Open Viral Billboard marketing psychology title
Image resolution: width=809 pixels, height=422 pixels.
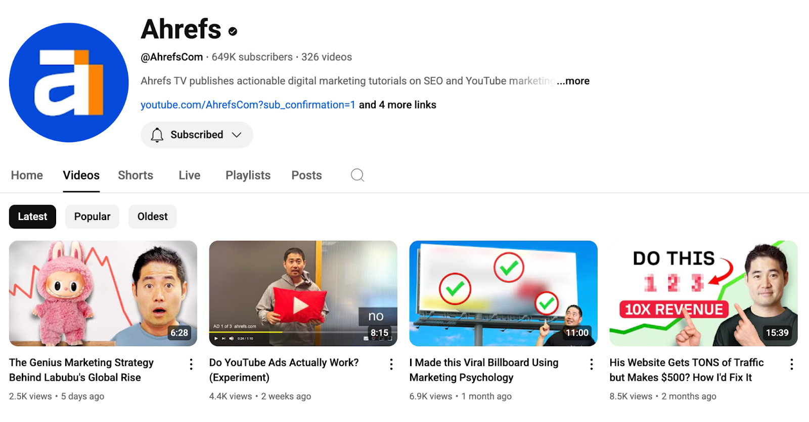484,370
